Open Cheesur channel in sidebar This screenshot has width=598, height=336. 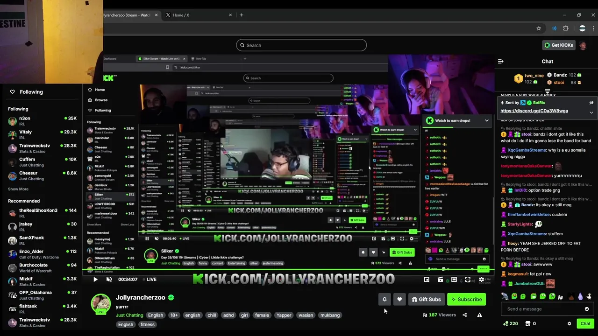point(42,176)
